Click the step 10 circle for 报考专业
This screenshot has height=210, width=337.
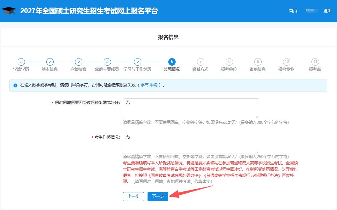tap(287, 62)
